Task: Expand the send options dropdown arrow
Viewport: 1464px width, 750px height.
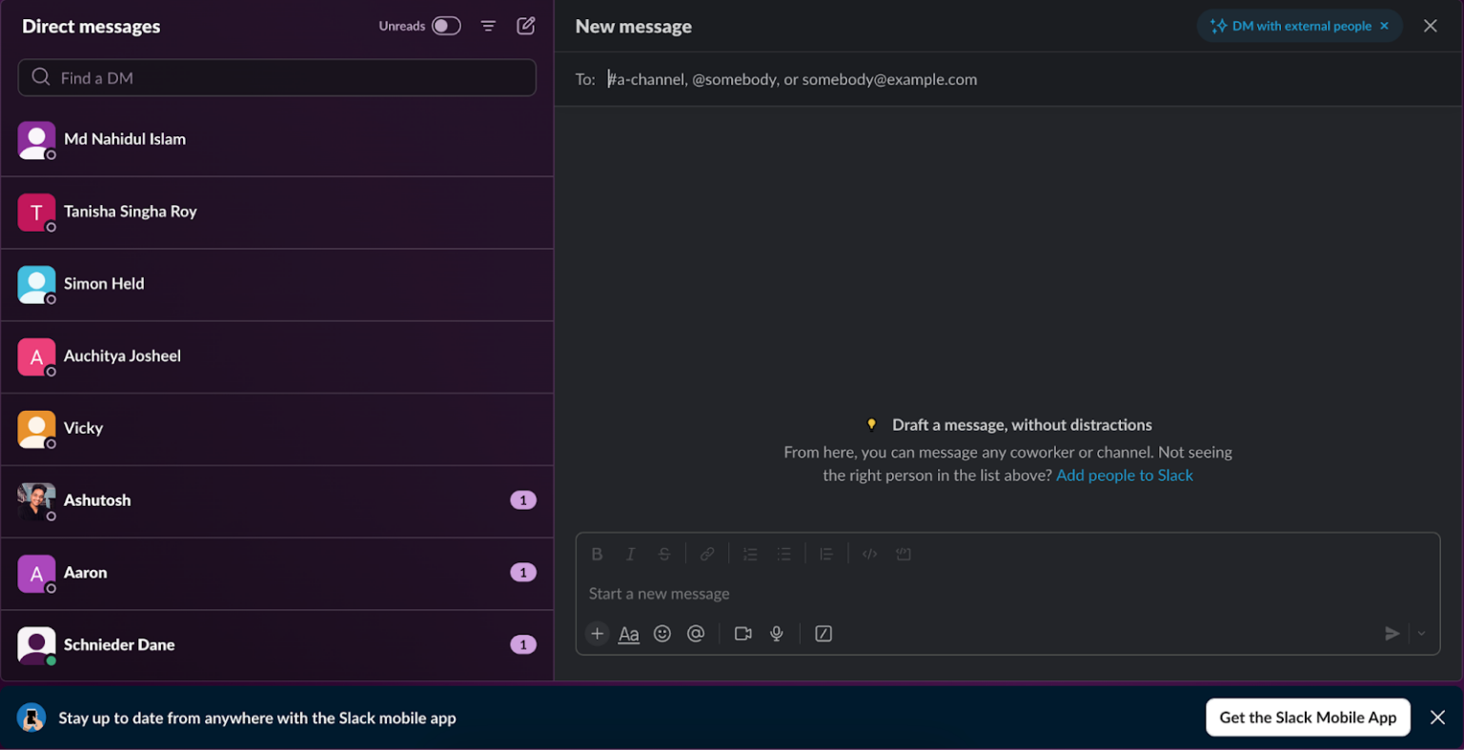Action: pos(1421,634)
